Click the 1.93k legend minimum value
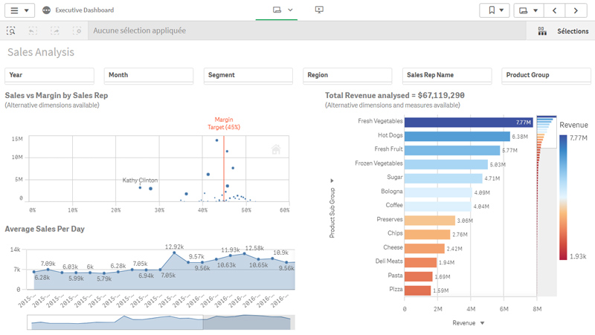This screenshot has height=335, width=595. (578, 256)
